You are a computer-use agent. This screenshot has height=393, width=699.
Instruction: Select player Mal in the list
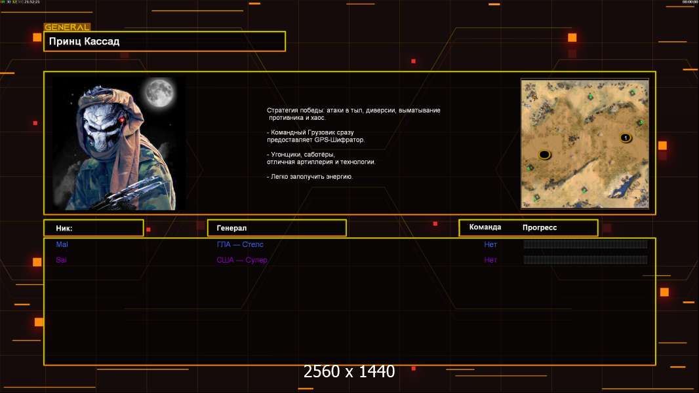click(62, 244)
